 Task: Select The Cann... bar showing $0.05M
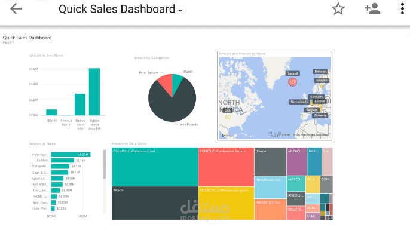(x=56, y=191)
